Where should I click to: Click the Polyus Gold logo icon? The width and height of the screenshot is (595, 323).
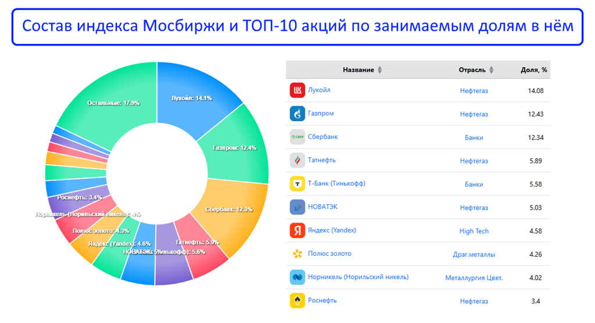[x=297, y=254]
